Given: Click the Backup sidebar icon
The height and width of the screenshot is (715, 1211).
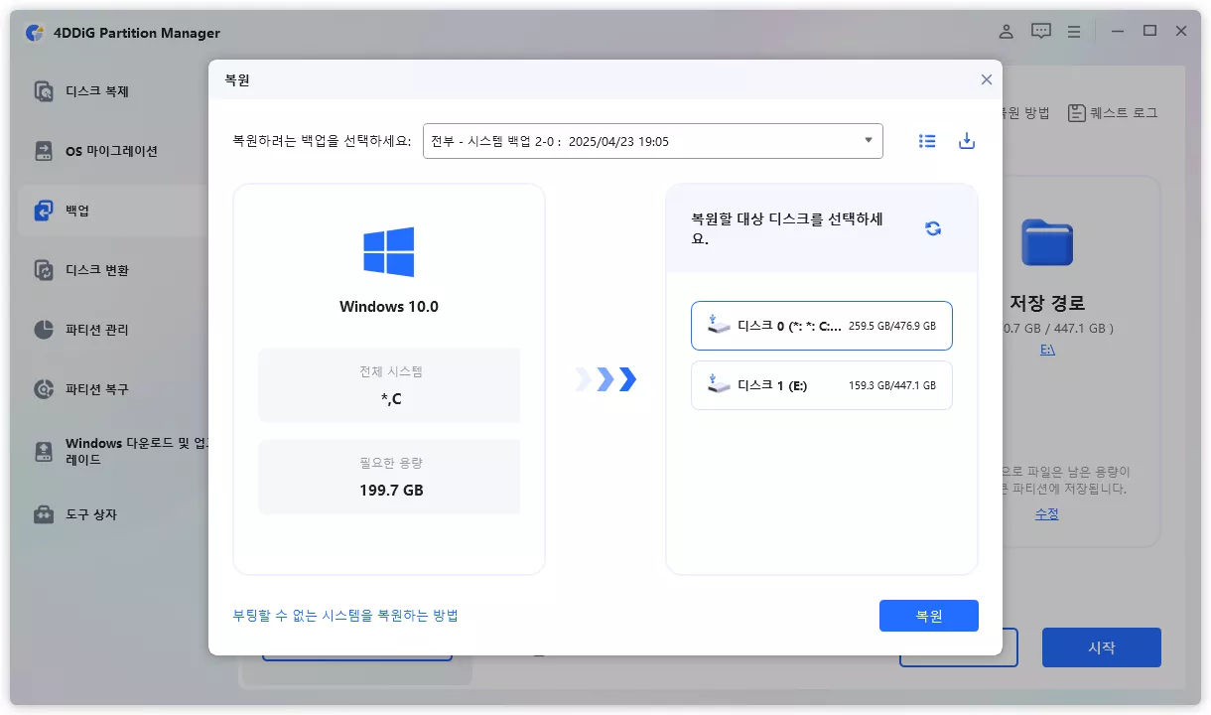Looking at the screenshot, I should pos(44,211).
